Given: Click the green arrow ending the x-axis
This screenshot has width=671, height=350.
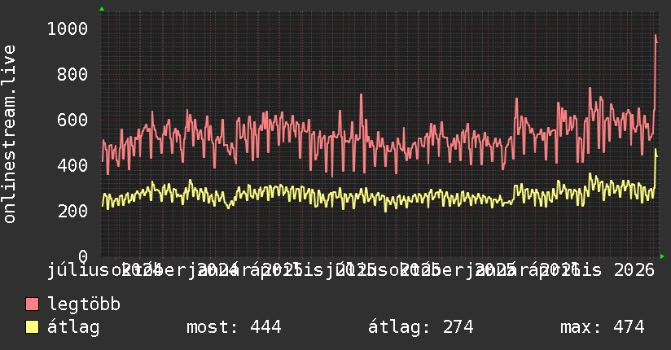Looking at the screenshot, I should point(662,256).
